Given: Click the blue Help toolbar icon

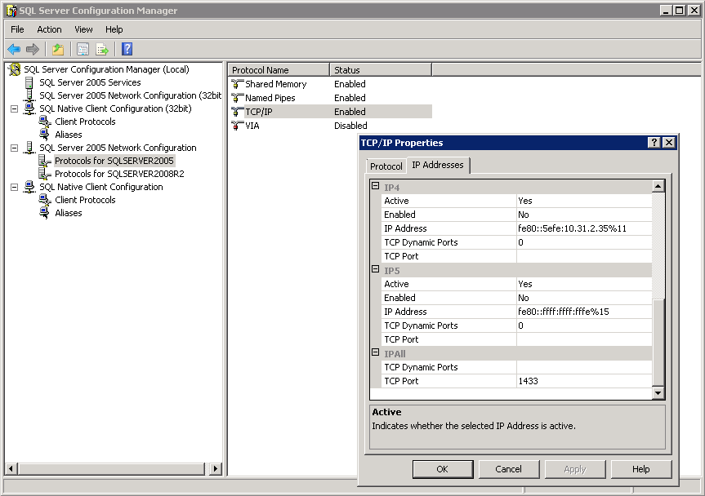Looking at the screenshot, I should (x=127, y=49).
